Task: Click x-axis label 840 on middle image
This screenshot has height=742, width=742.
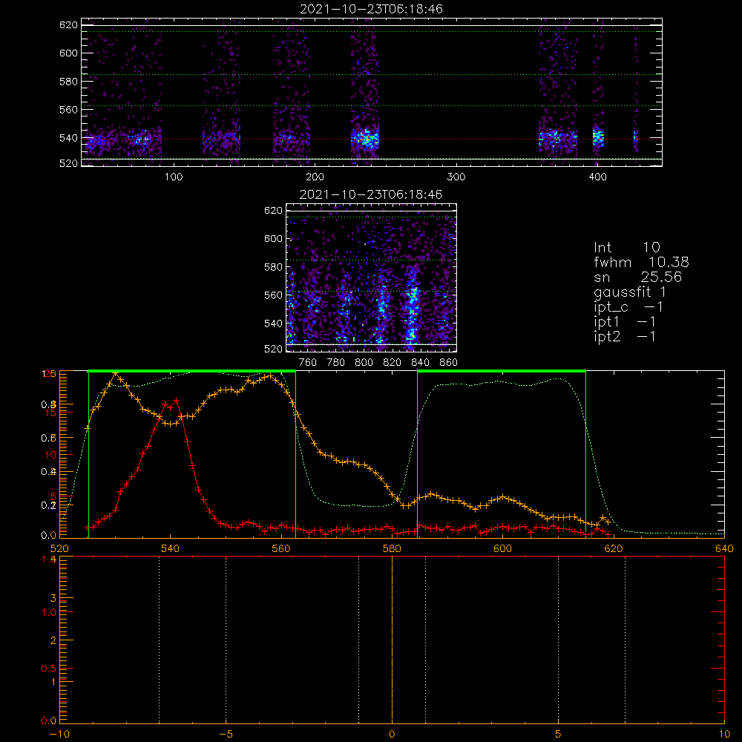Action: point(420,363)
